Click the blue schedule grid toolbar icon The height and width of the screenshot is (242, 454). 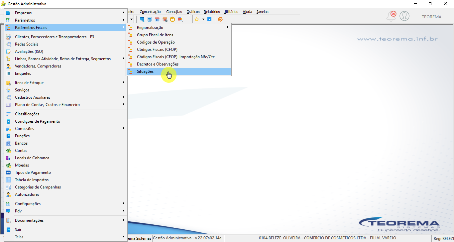(x=142, y=19)
